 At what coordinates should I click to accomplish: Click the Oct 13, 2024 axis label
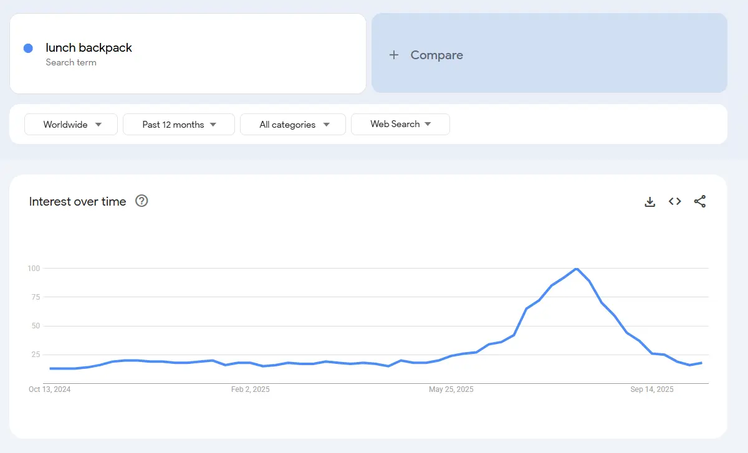(49, 389)
